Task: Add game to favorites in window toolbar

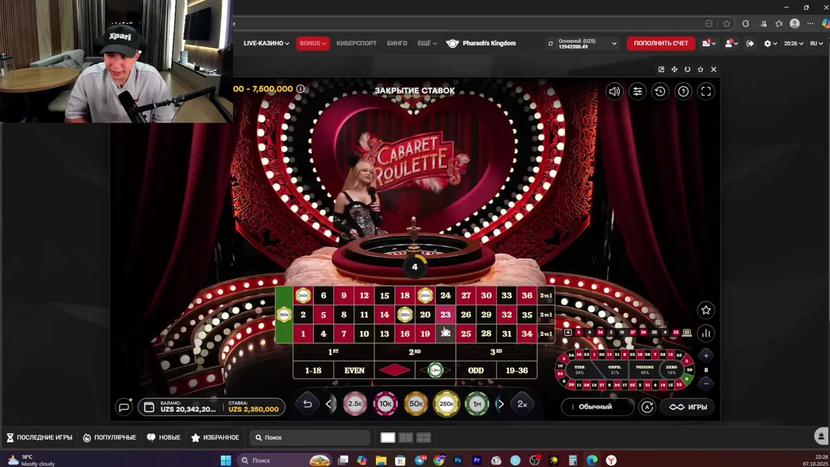Action: click(x=700, y=69)
